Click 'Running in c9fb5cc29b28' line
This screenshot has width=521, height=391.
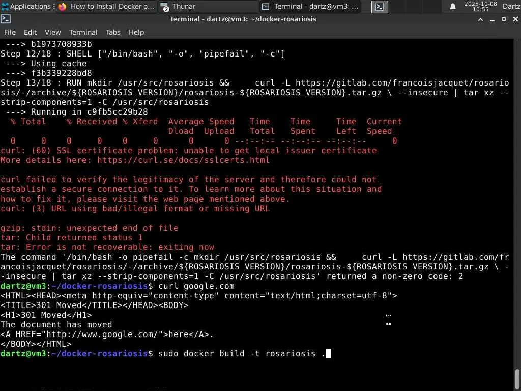(76, 112)
